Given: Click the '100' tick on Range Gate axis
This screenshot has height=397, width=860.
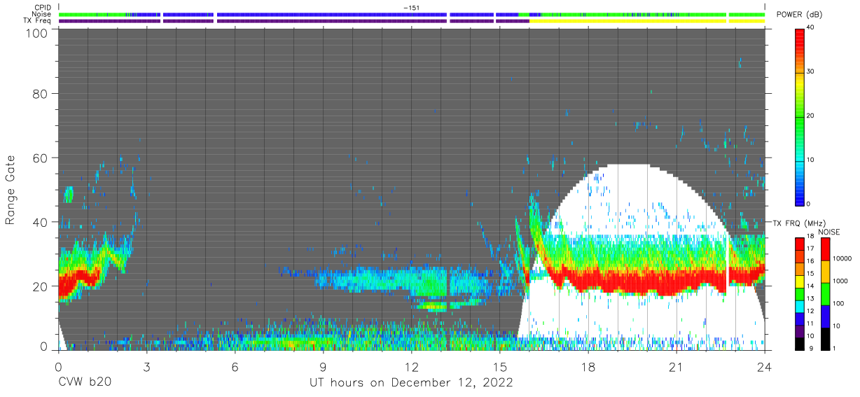Looking at the screenshot, I should tap(36, 33).
